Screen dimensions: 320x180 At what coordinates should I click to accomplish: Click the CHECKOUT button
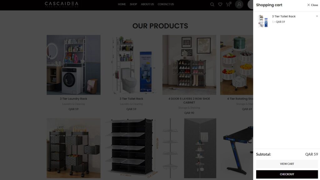[x=287, y=174]
